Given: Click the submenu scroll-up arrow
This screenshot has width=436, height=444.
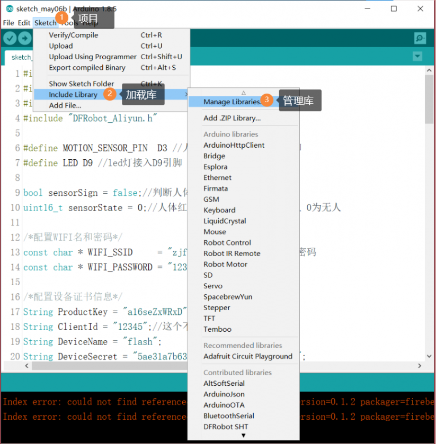Looking at the screenshot, I should (x=244, y=93).
